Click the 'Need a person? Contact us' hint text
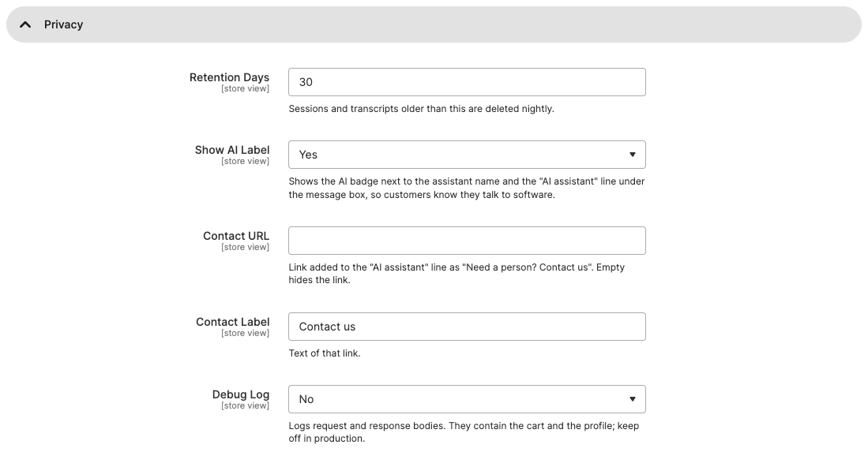This screenshot has height=452, width=868. coord(457,274)
